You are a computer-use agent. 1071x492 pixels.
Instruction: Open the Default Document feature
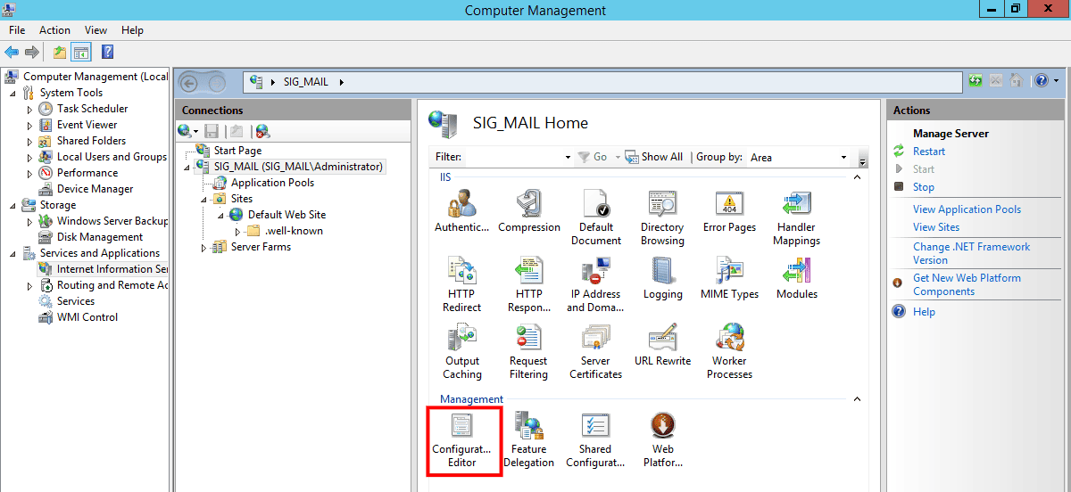tap(595, 217)
